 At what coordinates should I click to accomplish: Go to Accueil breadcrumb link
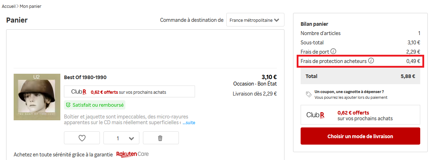(9, 6)
